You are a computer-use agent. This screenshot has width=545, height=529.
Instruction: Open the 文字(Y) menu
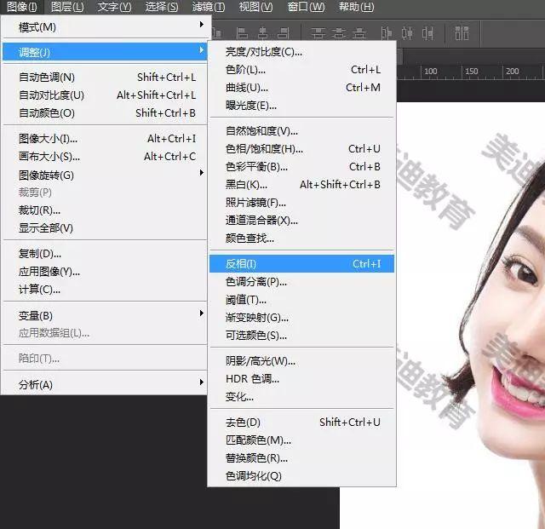(x=114, y=7)
